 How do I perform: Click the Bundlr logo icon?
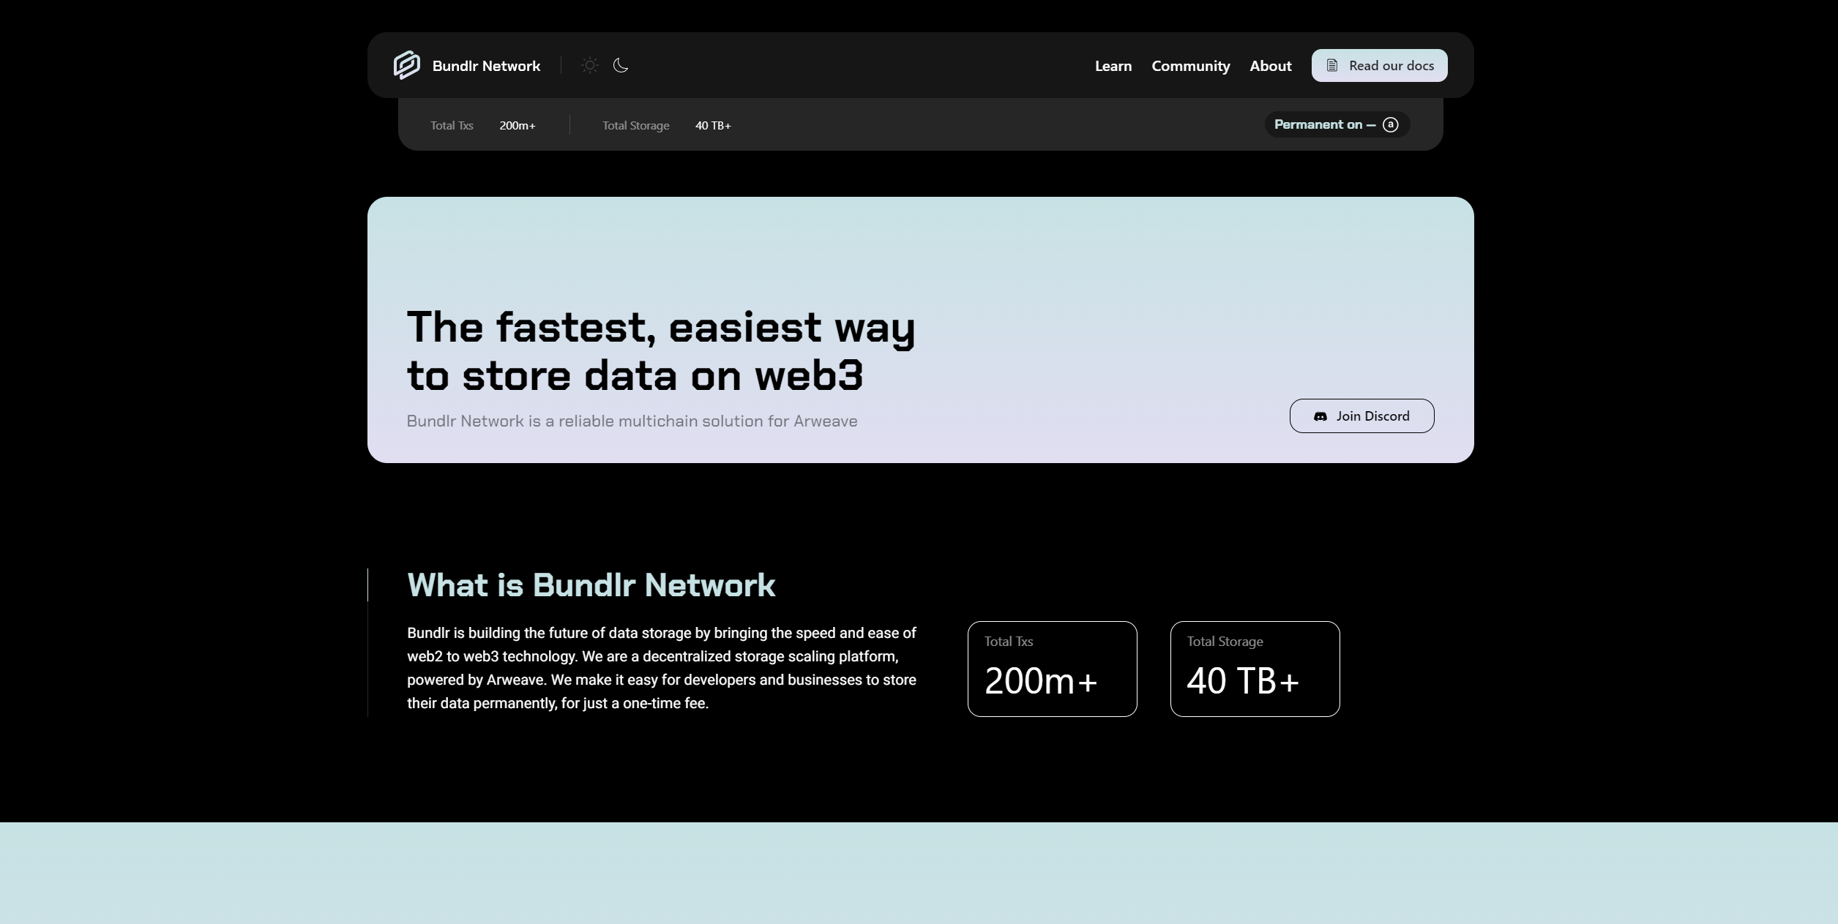[x=407, y=65]
